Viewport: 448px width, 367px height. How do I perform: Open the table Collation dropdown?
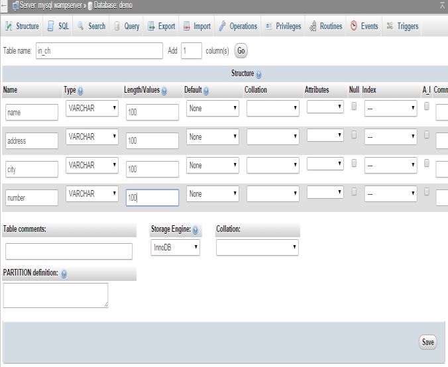257,247
